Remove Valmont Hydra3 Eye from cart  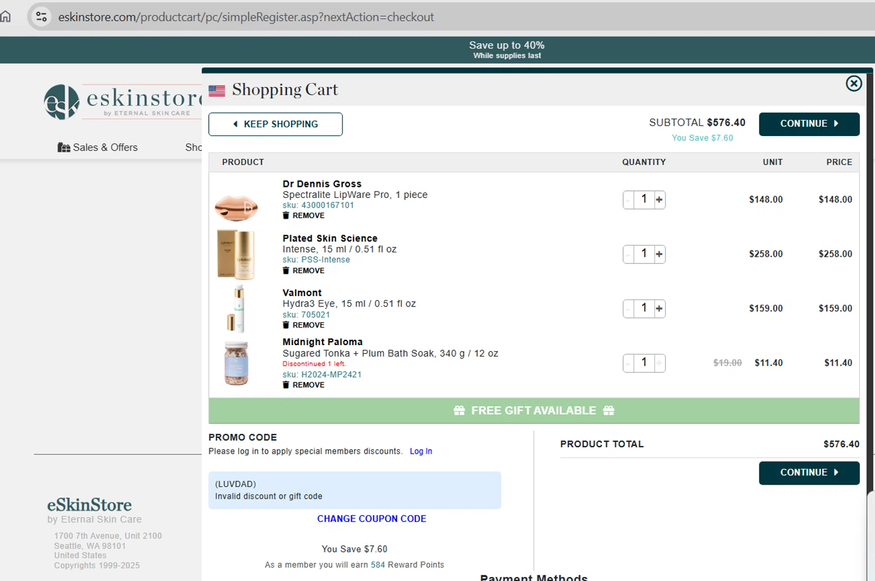click(303, 325)
